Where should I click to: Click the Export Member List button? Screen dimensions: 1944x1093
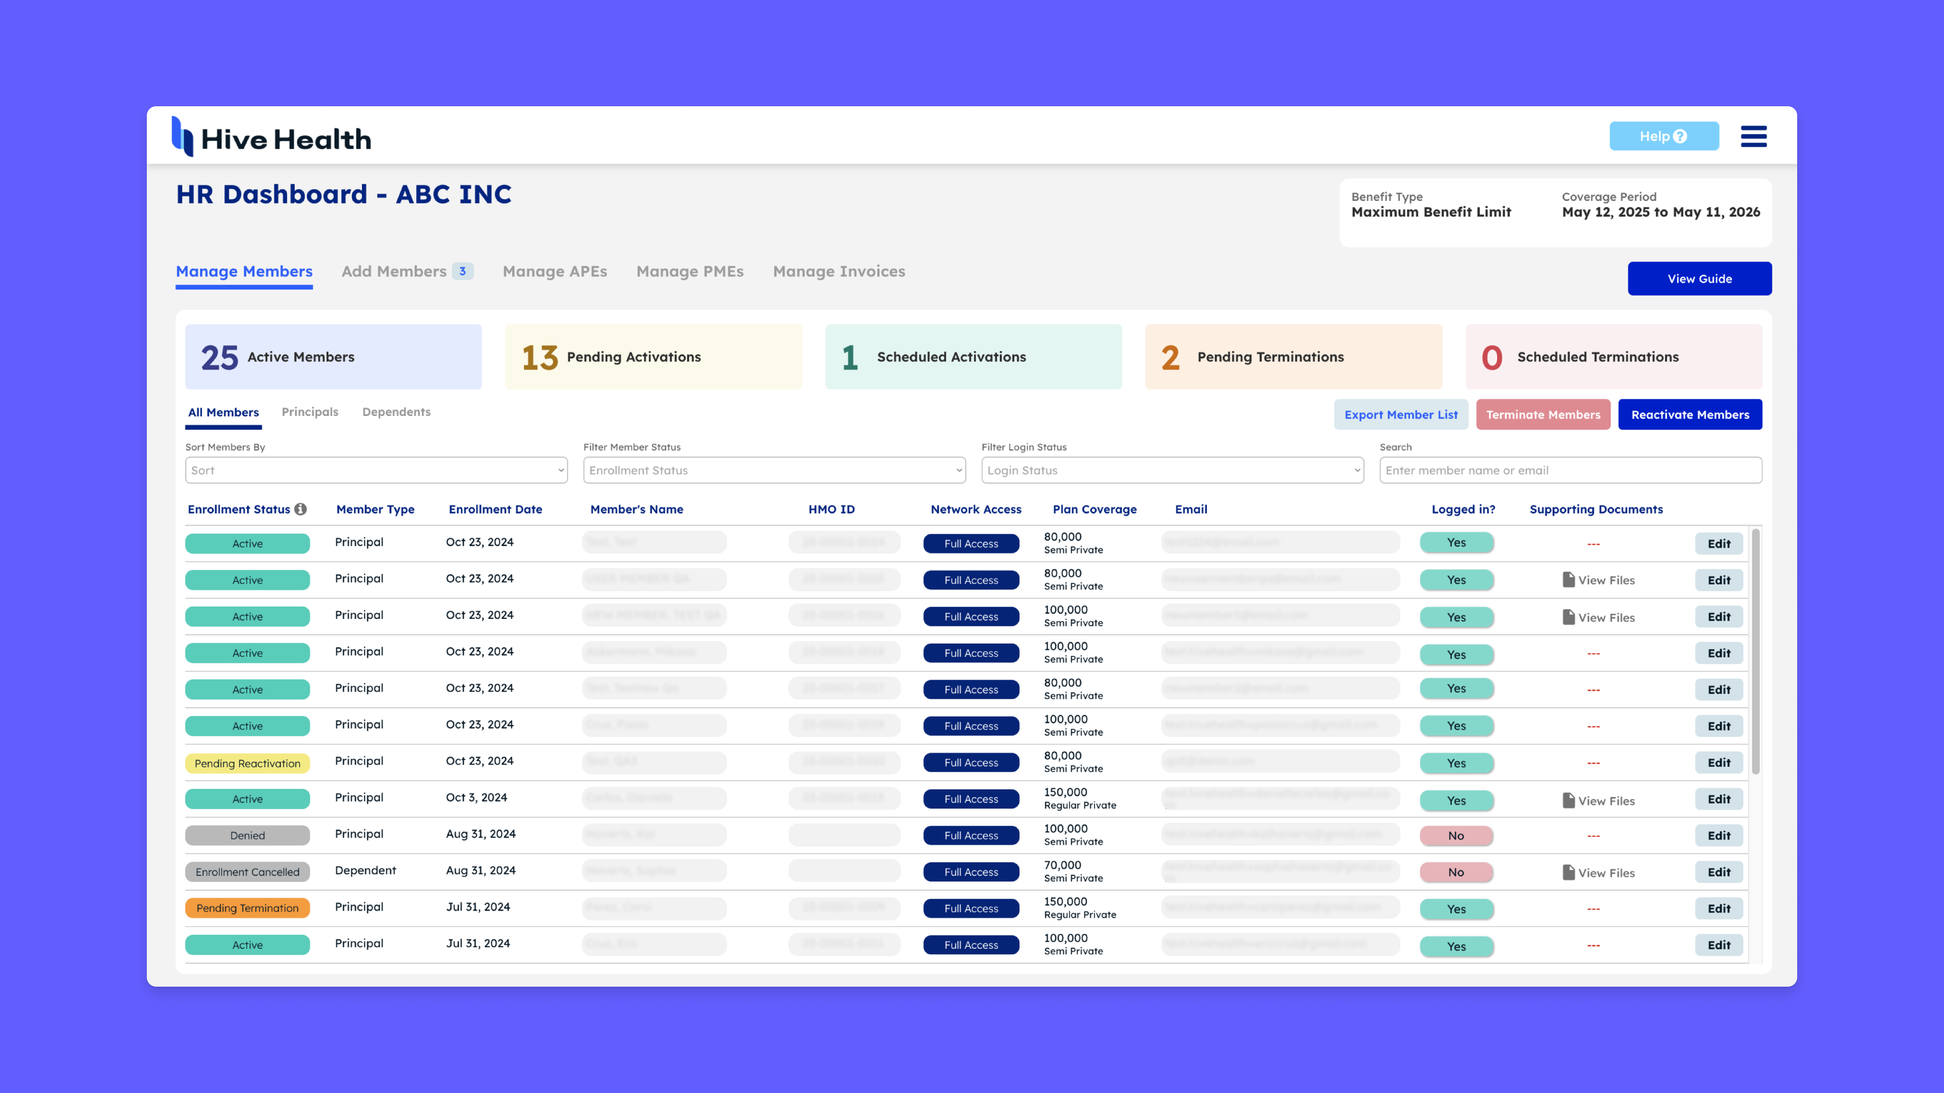pos(1401,415)
